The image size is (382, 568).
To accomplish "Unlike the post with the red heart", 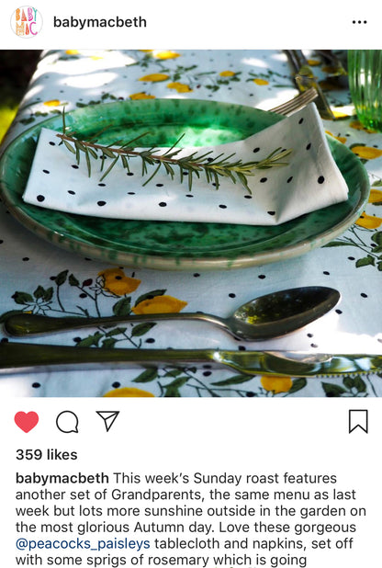I will (x=27, y=422).
